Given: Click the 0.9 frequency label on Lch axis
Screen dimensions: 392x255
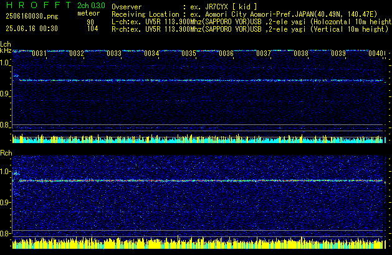Looking at the screenshot, I should pyautogui.click(x=5, y=94).
